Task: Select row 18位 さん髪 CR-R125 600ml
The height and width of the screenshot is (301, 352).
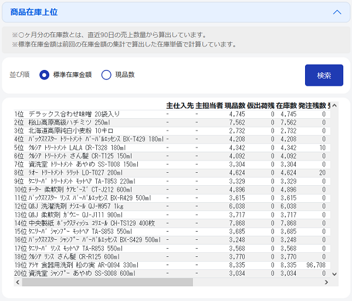Action: point(172,257)
